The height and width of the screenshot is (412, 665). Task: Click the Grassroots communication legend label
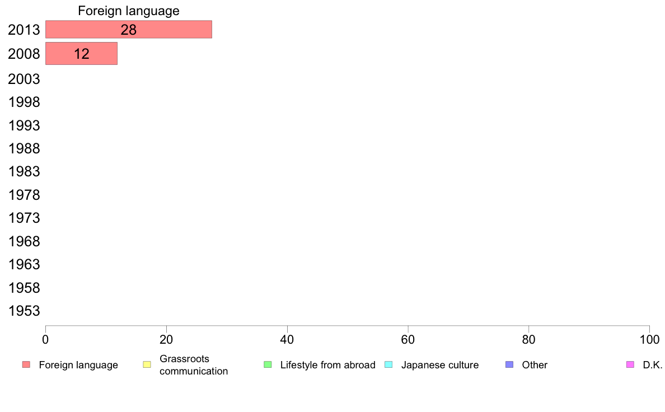194,365
